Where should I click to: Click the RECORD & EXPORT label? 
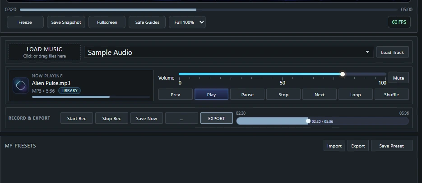(29, 118)
